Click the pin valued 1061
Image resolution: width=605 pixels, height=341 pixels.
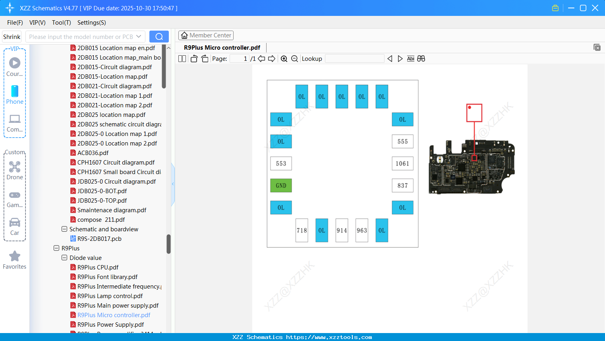point(402,163)
